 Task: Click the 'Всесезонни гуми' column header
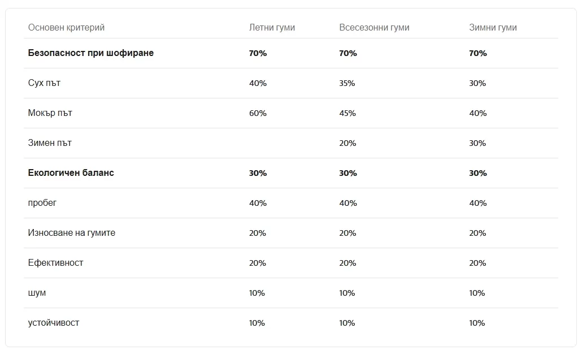(x=374, y=28)
